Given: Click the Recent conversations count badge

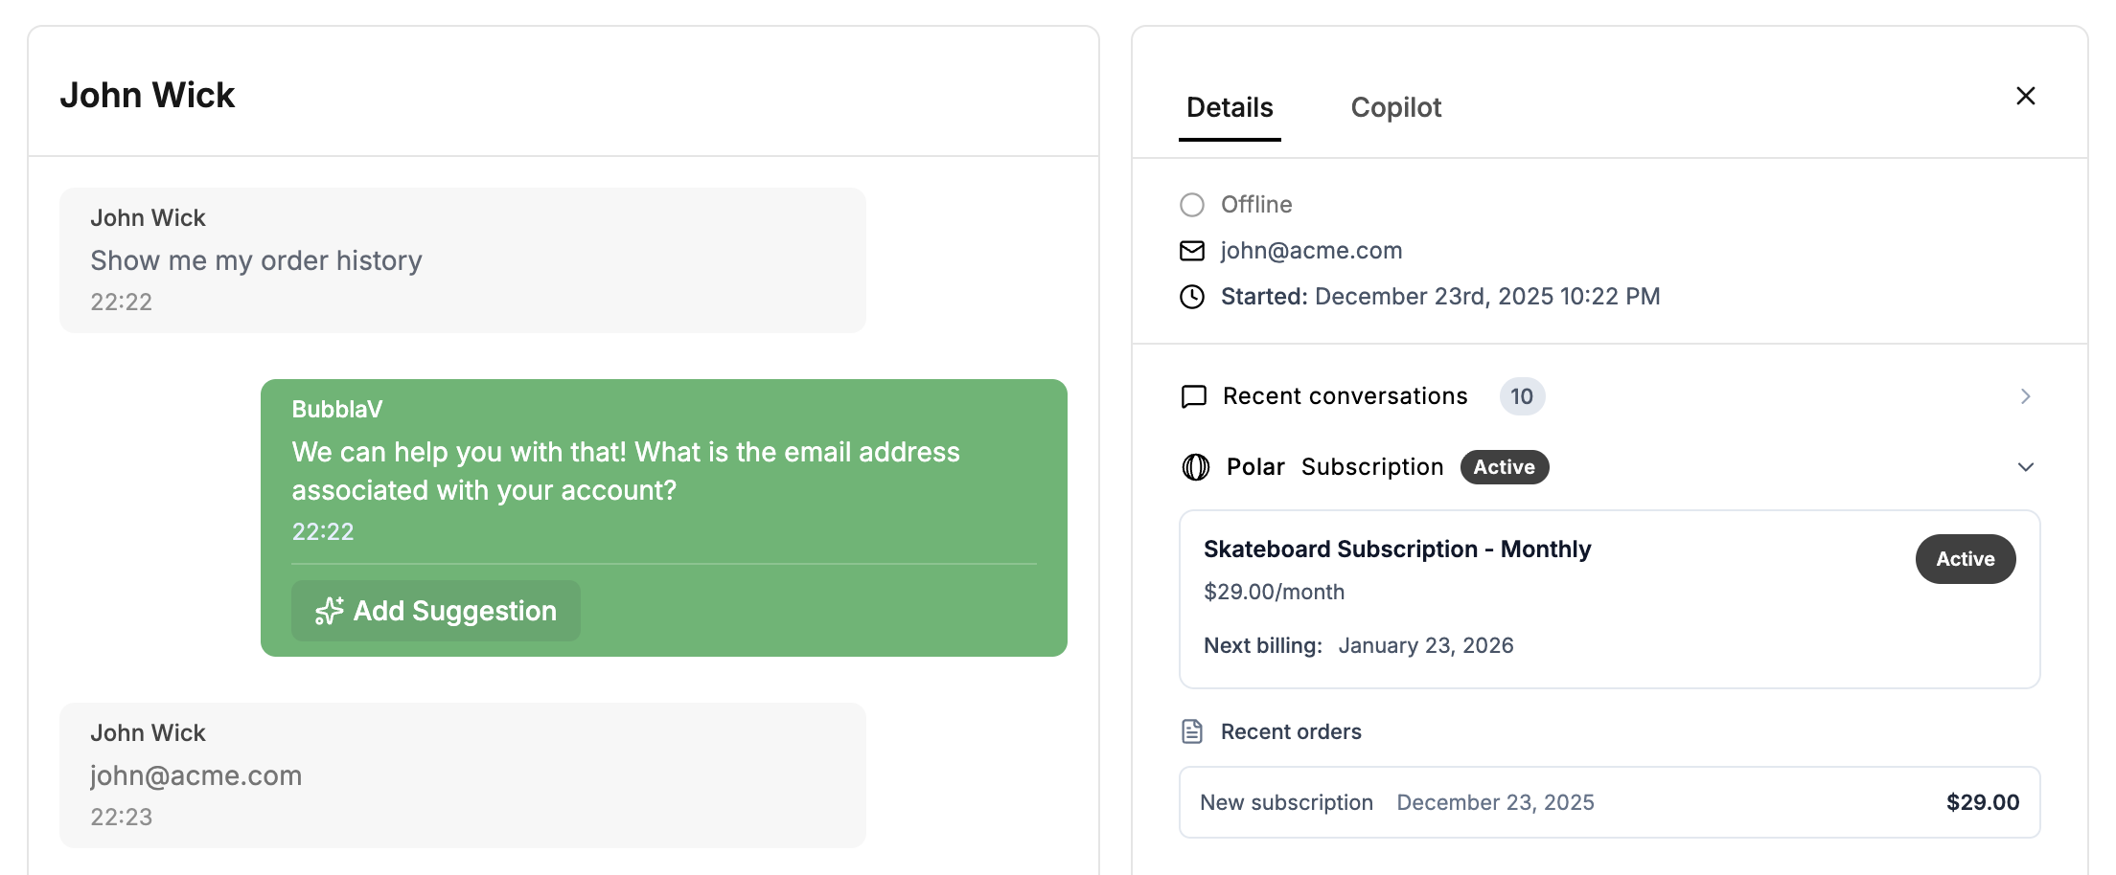Looking at the screenshot, I should point(1522,396).
